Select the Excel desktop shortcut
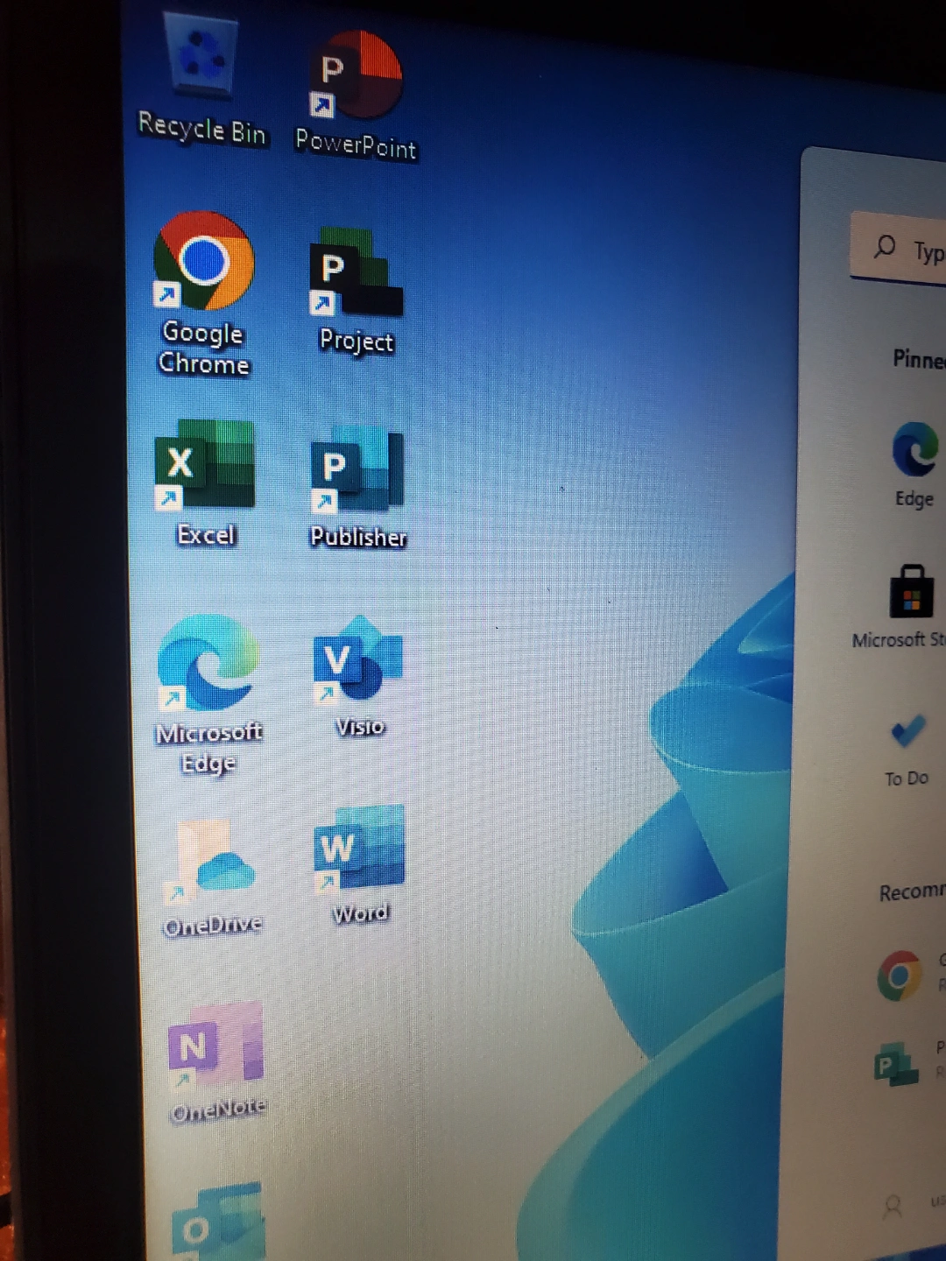 (x=205, y=483)
